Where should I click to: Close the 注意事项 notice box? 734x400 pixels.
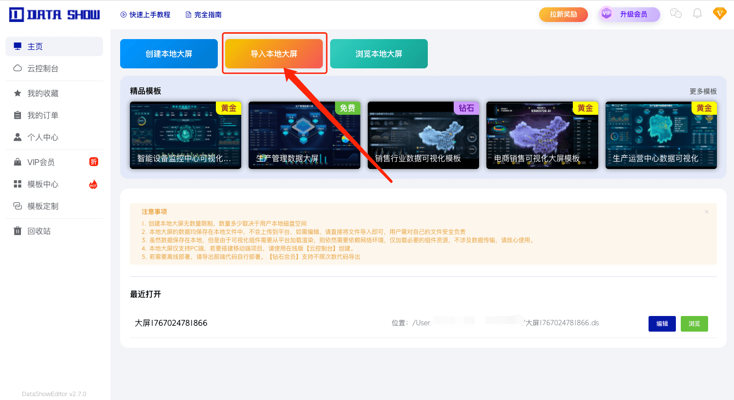[x=706, y=212]
